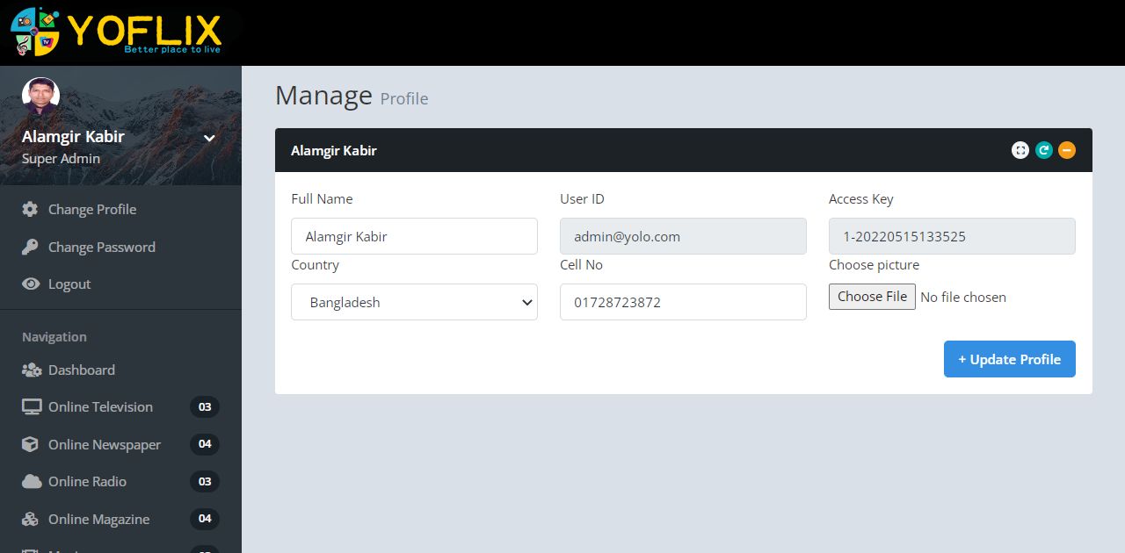
Task: Click the Cell No input field
Action: 683,302
